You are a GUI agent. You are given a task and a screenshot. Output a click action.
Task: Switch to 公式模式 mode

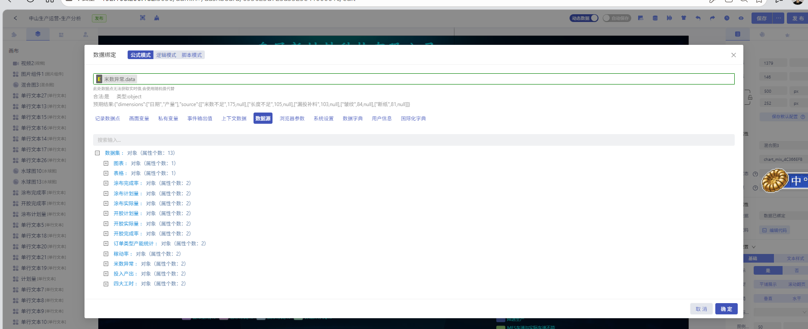click(x=141, y=55)
